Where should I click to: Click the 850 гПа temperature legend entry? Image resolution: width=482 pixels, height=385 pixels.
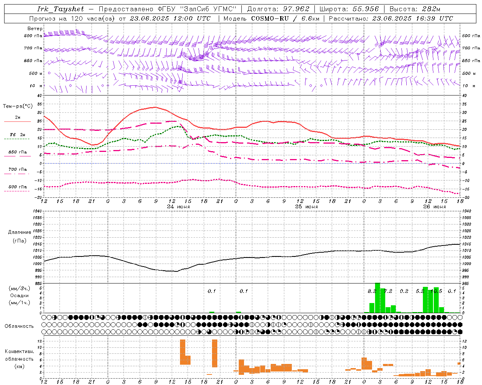18,152
